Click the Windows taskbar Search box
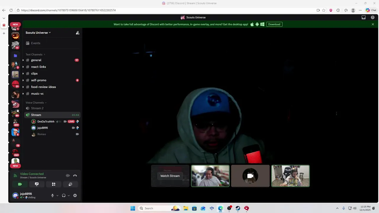The height and width of the screenshot is (213, 379). coord(159,208)
